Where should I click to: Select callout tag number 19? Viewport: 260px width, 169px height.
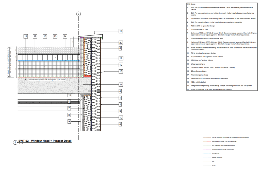pos(35,36)
